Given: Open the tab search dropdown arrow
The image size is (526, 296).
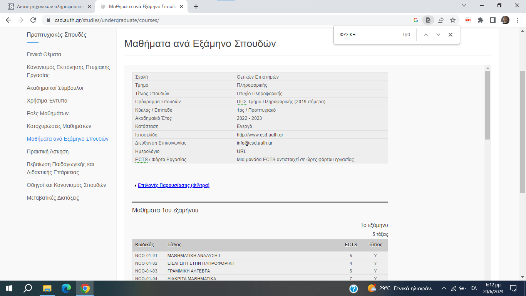Looking at the screenshot, I should [464, 6].
